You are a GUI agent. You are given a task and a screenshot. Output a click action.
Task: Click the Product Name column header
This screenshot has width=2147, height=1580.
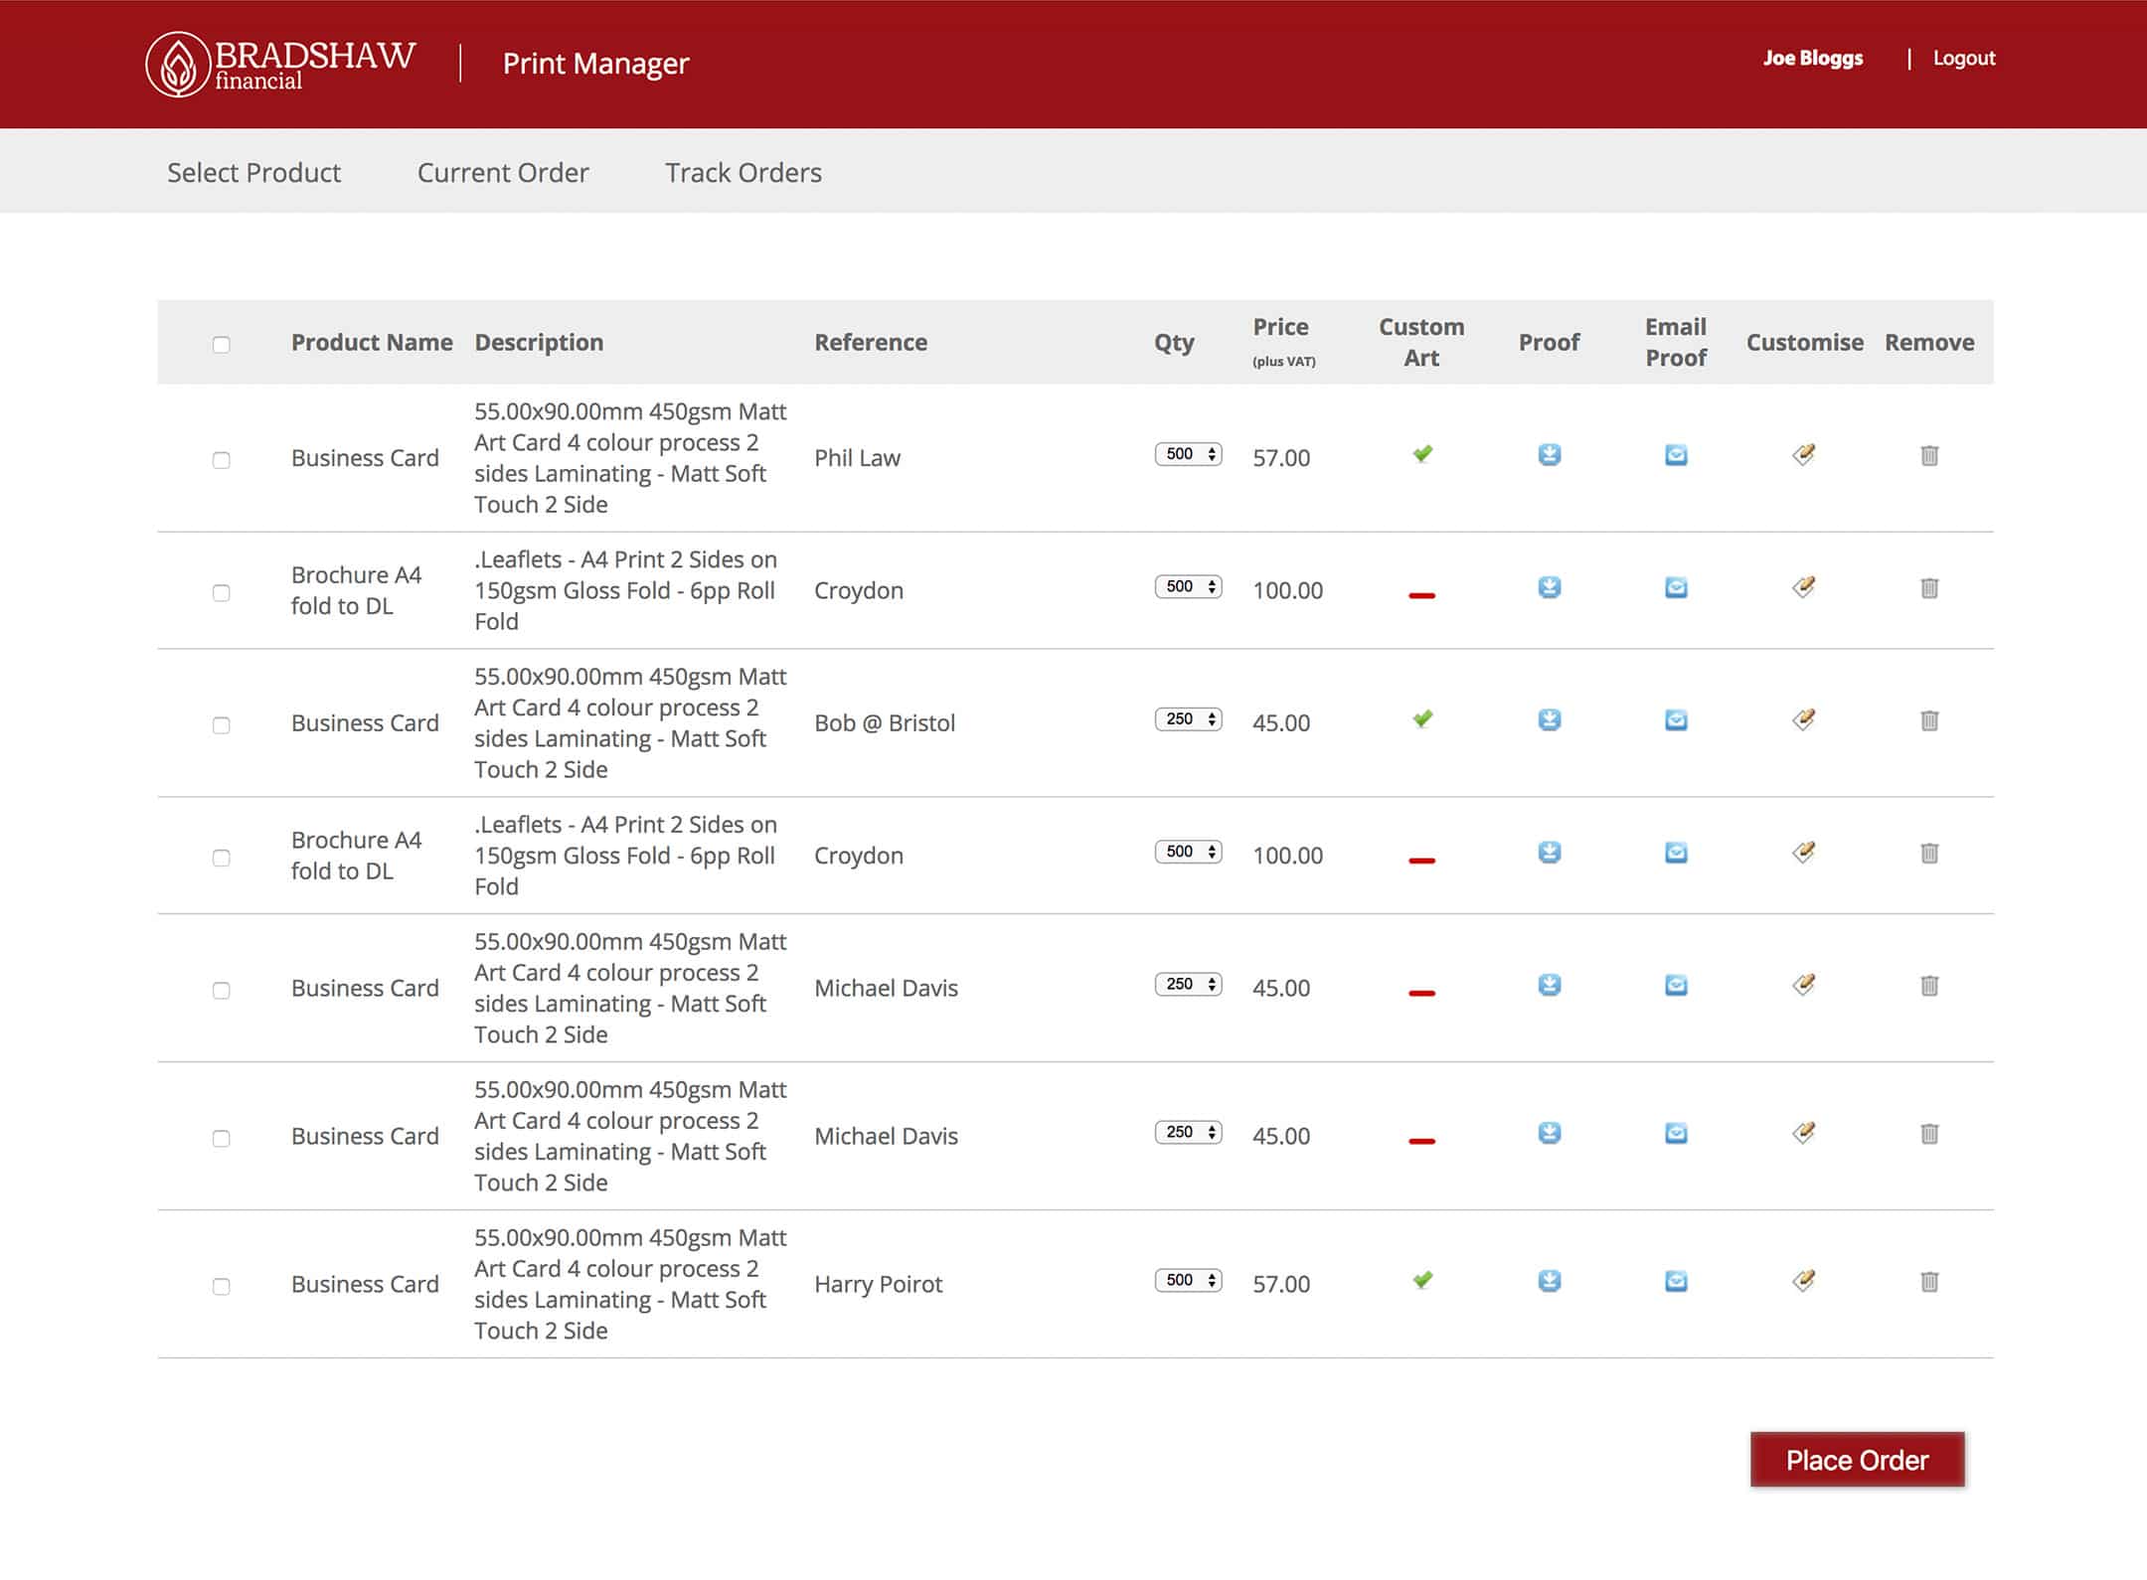372,343
